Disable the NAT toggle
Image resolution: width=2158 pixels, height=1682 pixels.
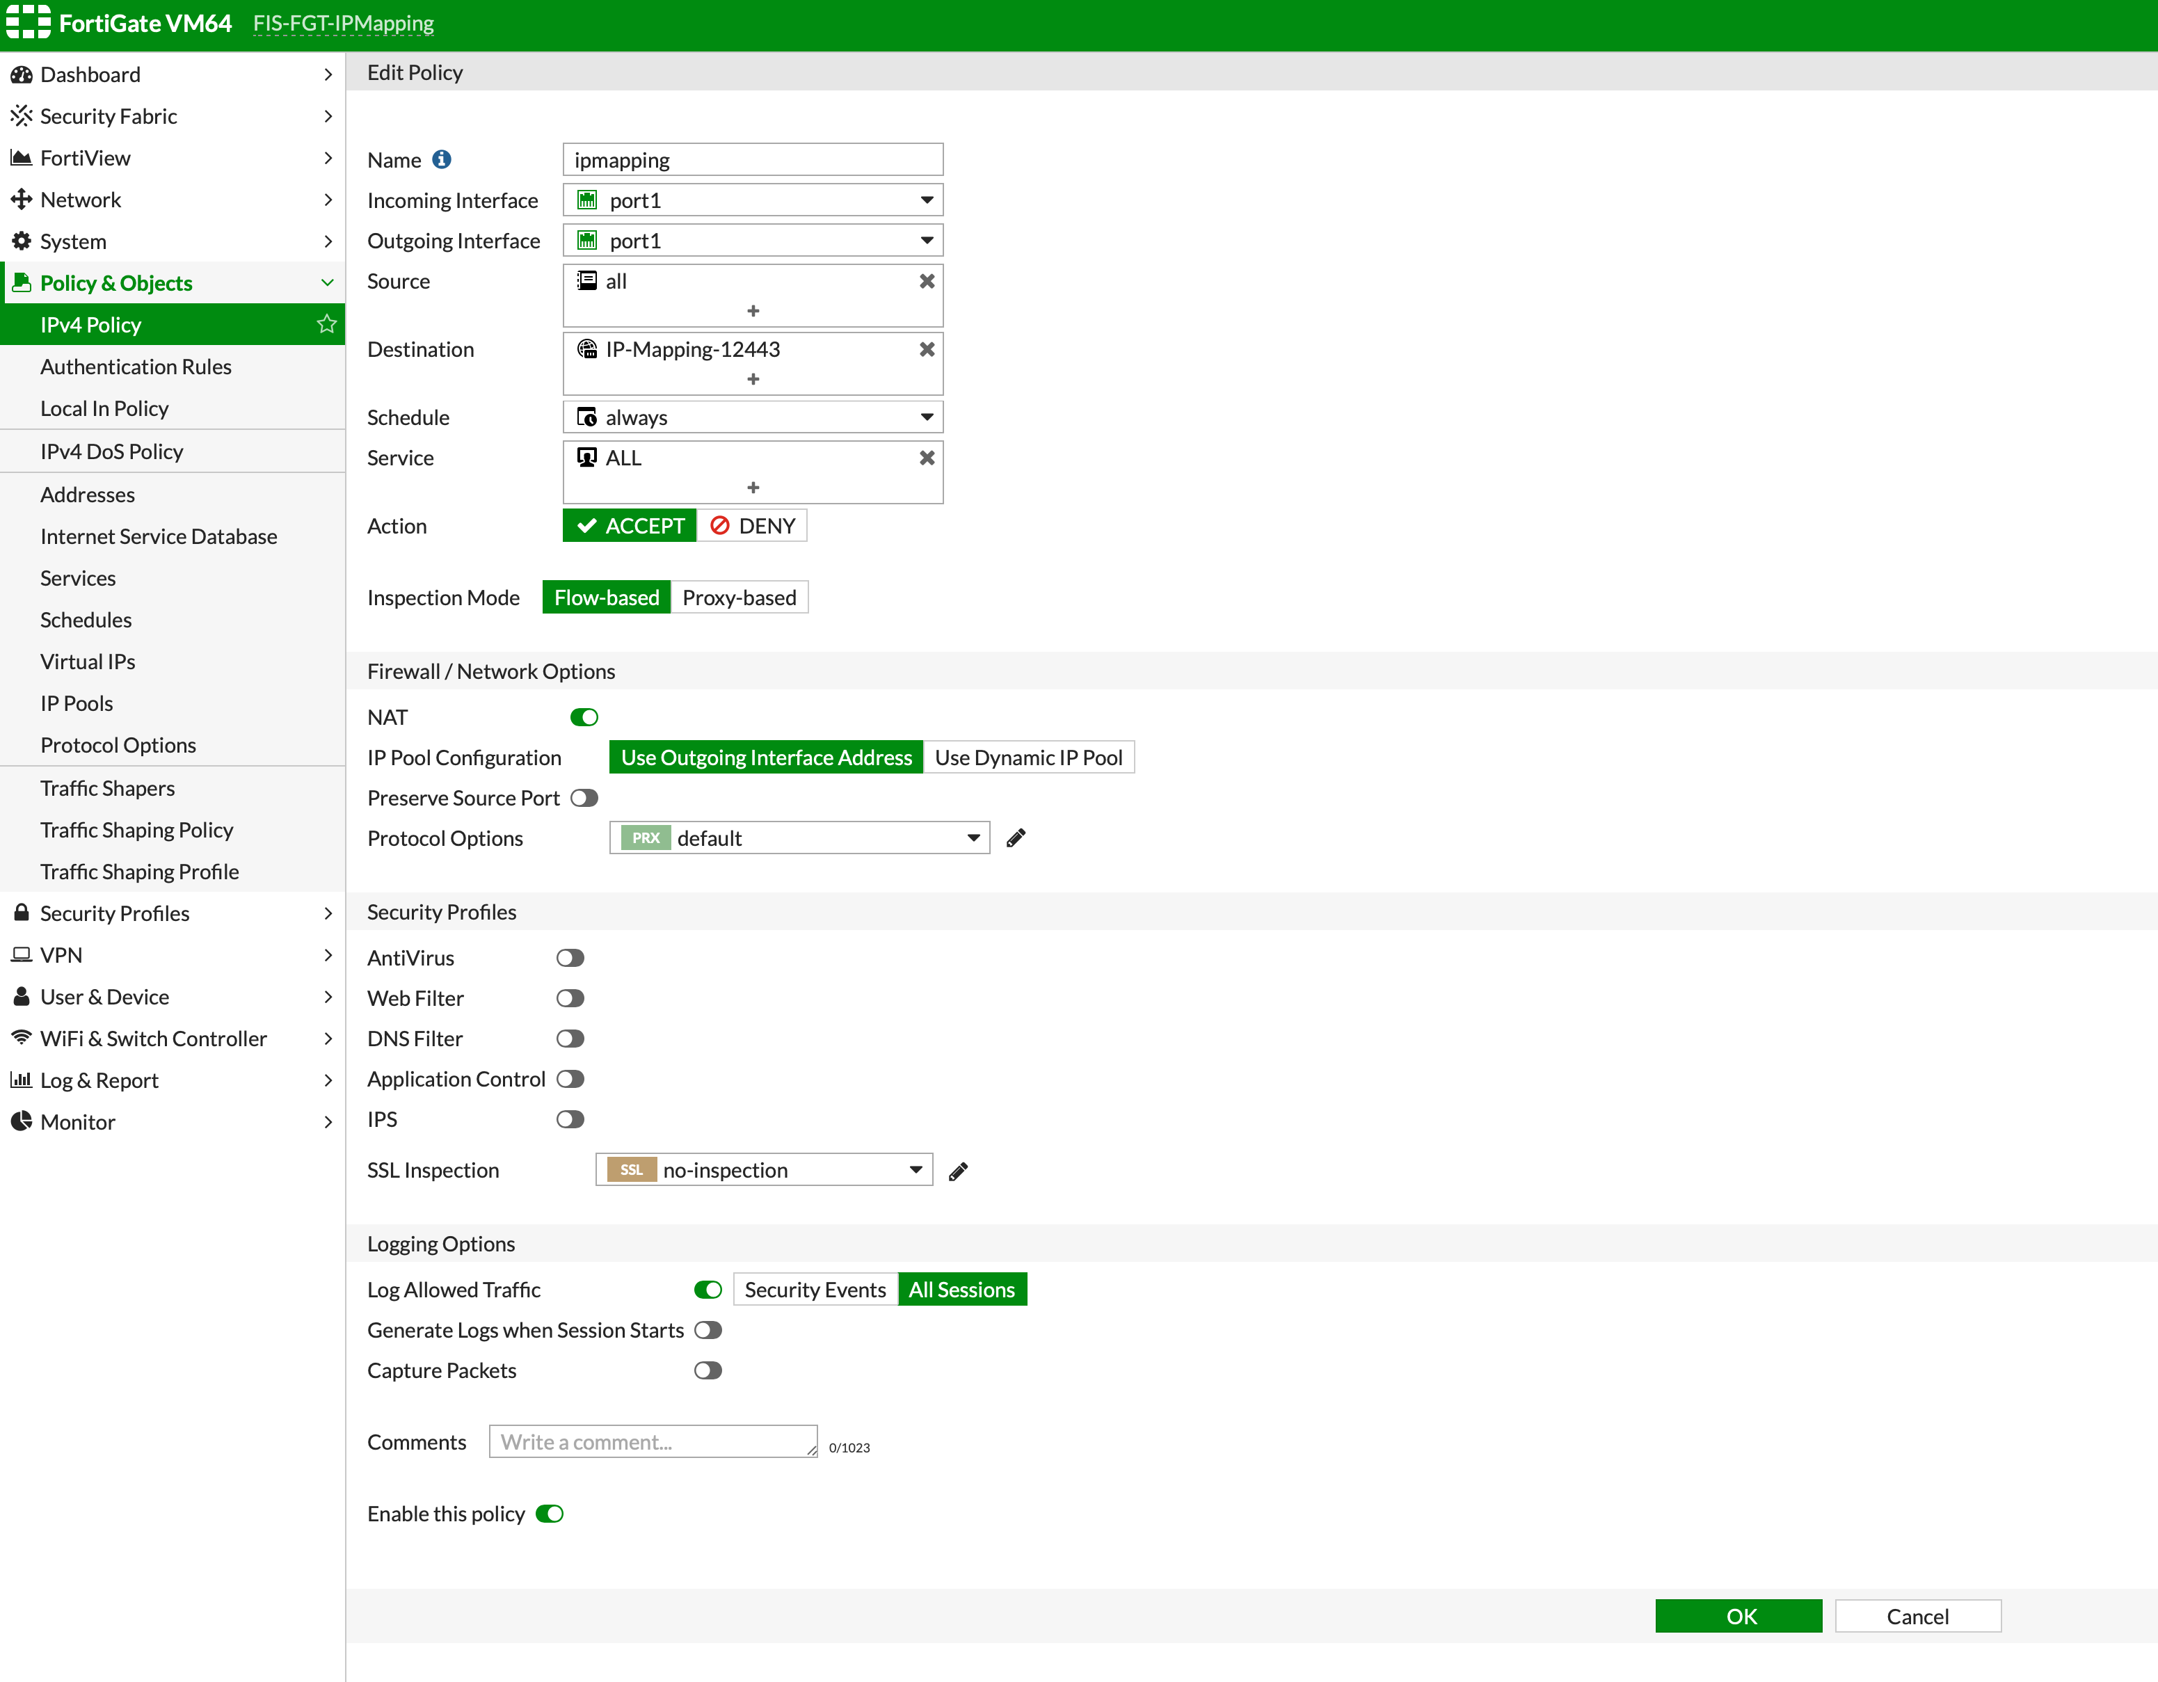(584, 716)
